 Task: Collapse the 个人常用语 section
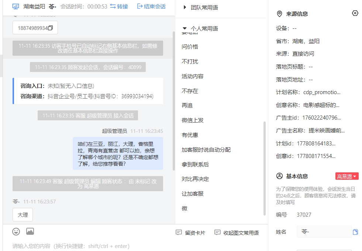click(x=201, y=28)
